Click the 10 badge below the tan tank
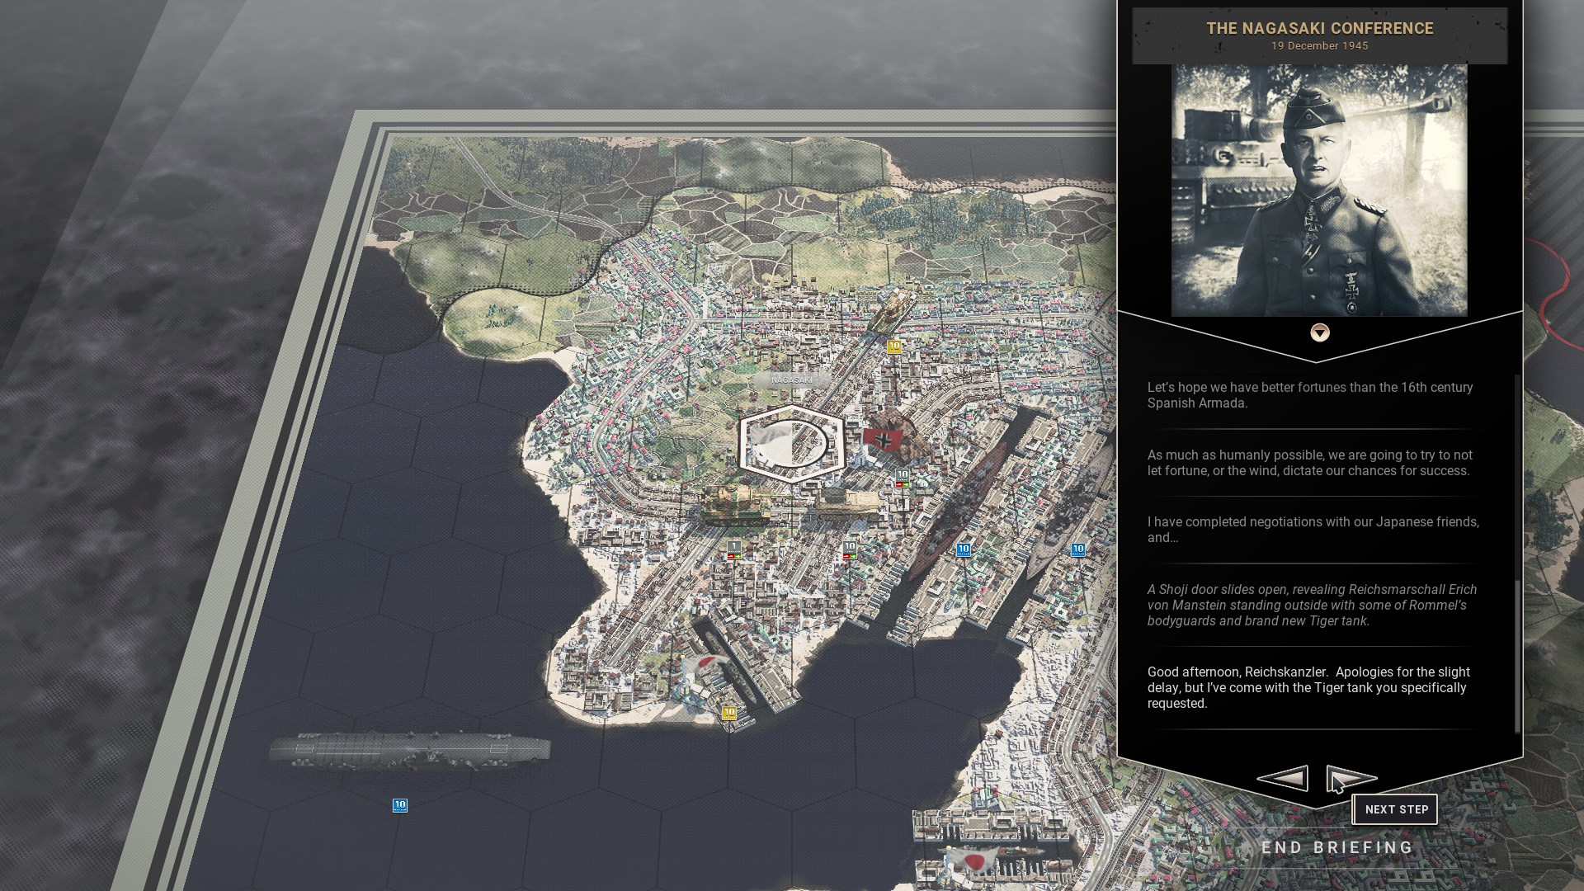 tap(850, 549)
